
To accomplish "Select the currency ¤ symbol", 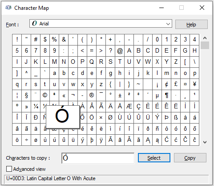I will pos(185,84).
